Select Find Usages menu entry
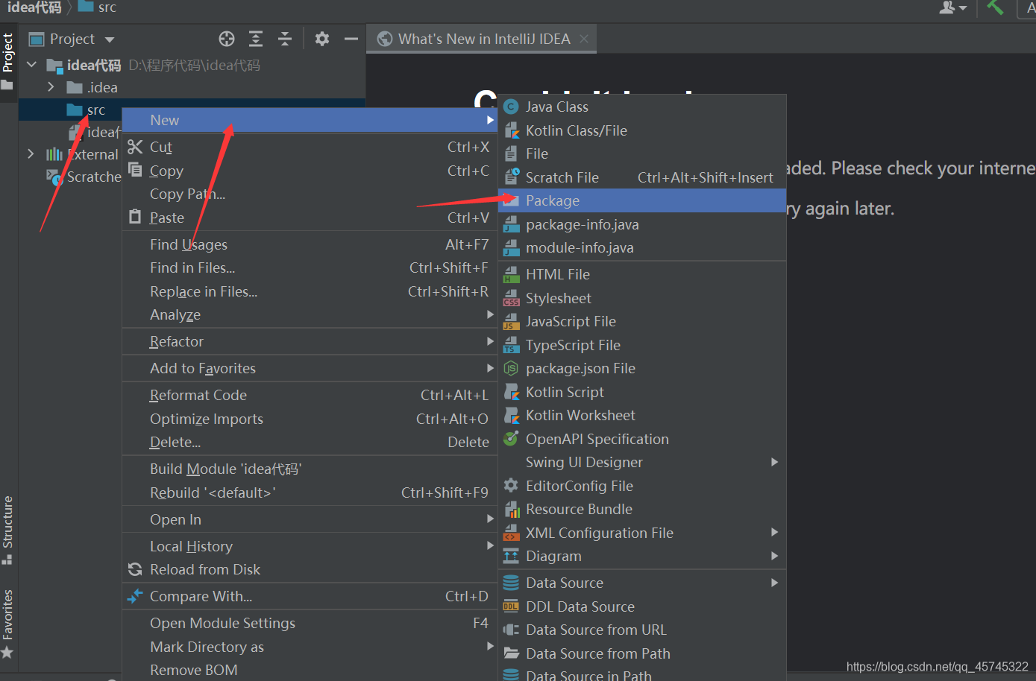 point(310,244)
